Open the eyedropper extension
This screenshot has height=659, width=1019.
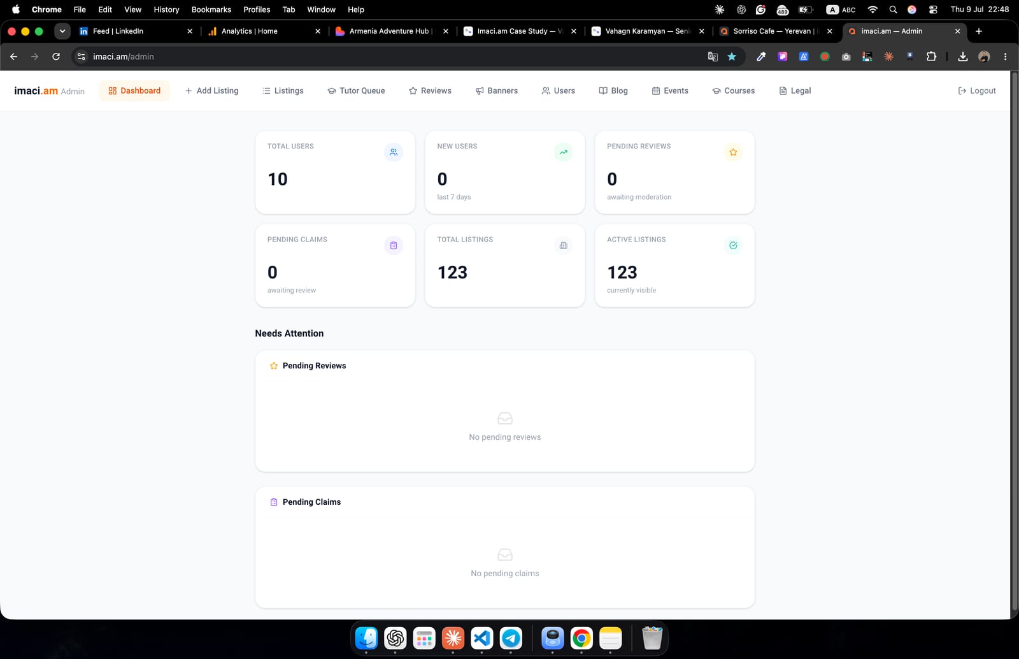click(x=761, y=57)
